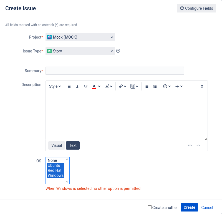Viewport: 222px width, 214px height.
Task: Select Red Hat in the OS list
Action: coord(56,170)
